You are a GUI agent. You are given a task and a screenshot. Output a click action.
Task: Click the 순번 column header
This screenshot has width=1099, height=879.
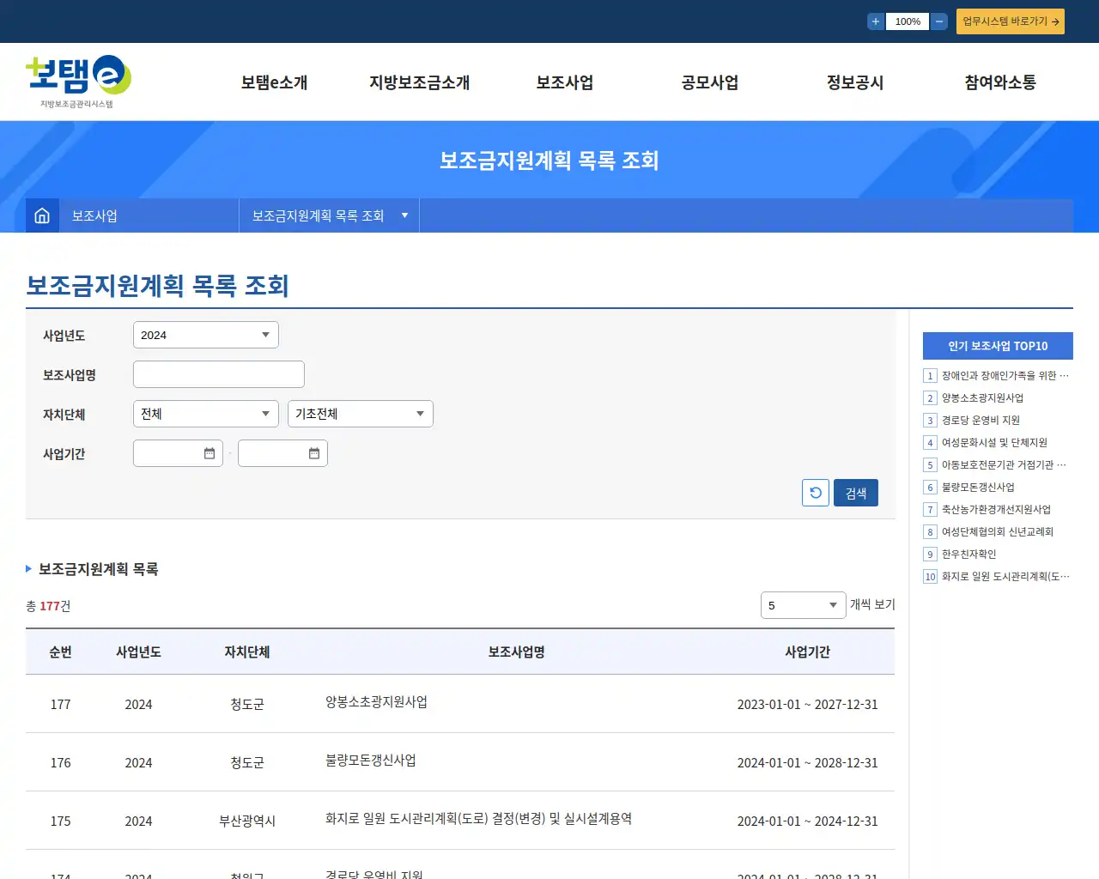(x=60, y=652)
